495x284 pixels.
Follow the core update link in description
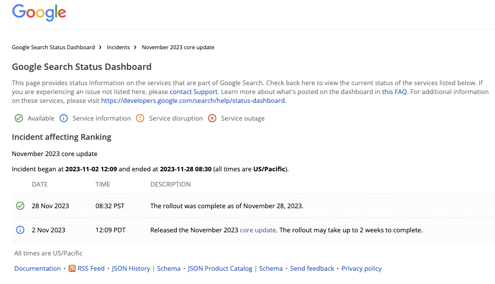(x=258, y=230)
